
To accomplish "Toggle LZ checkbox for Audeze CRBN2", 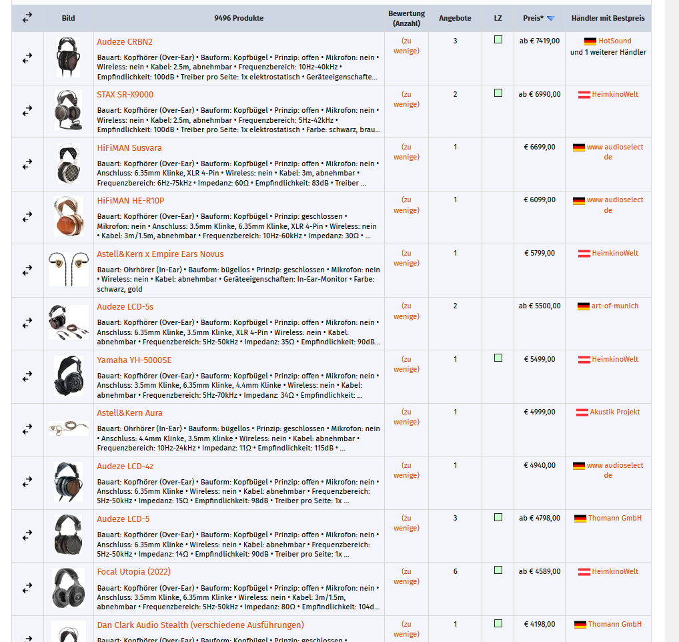I will pyautogui.click(x=498, y=40).
